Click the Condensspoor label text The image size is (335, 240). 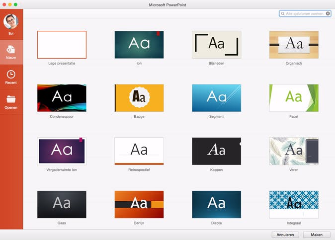click(x=62, y=117)
